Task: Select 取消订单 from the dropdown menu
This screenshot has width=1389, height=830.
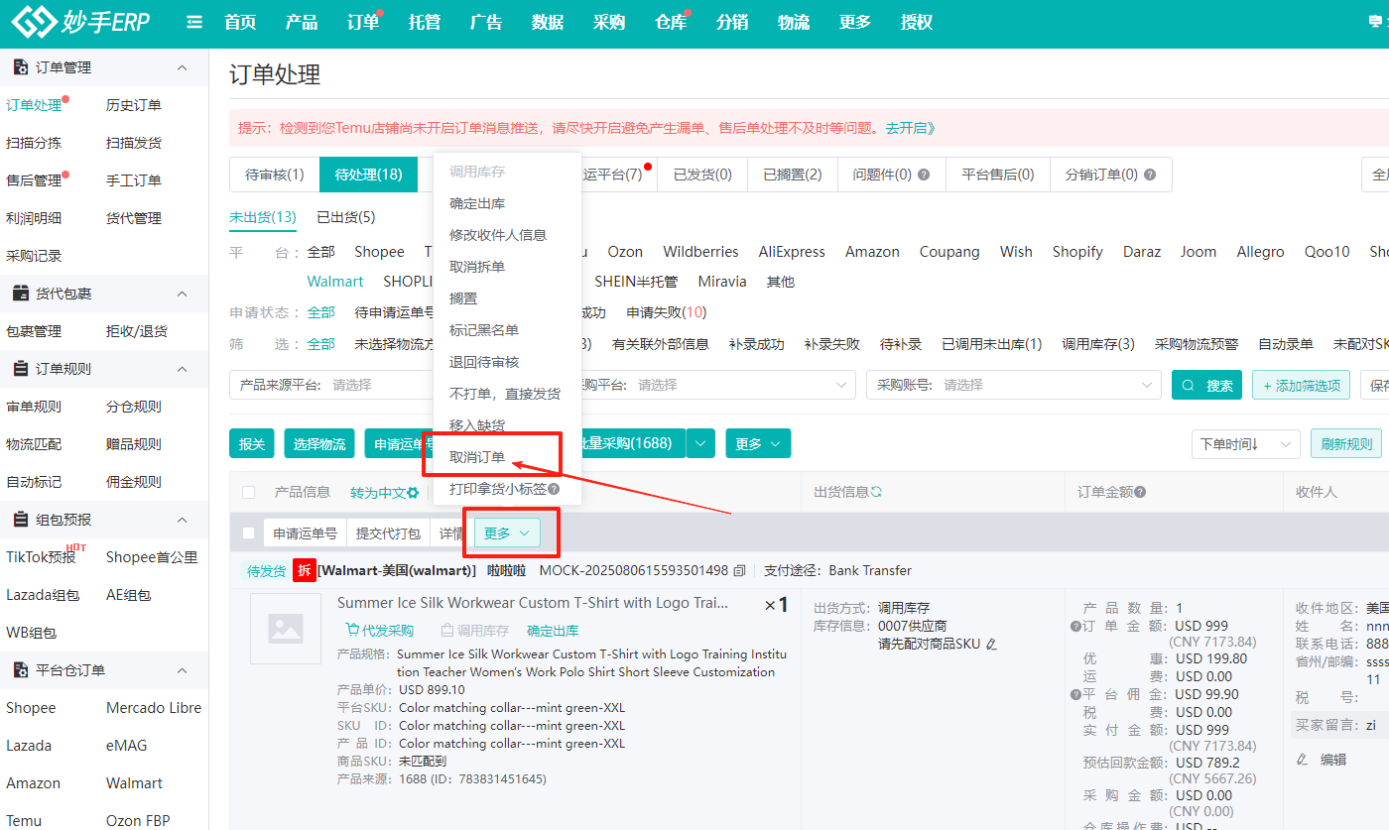Action: coord(477,457)
